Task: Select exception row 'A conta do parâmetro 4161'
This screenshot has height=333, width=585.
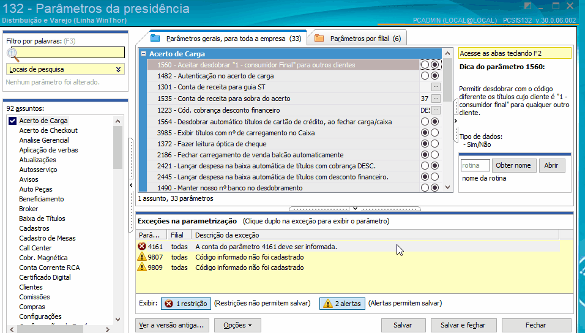Action: (x=348, y=247)
